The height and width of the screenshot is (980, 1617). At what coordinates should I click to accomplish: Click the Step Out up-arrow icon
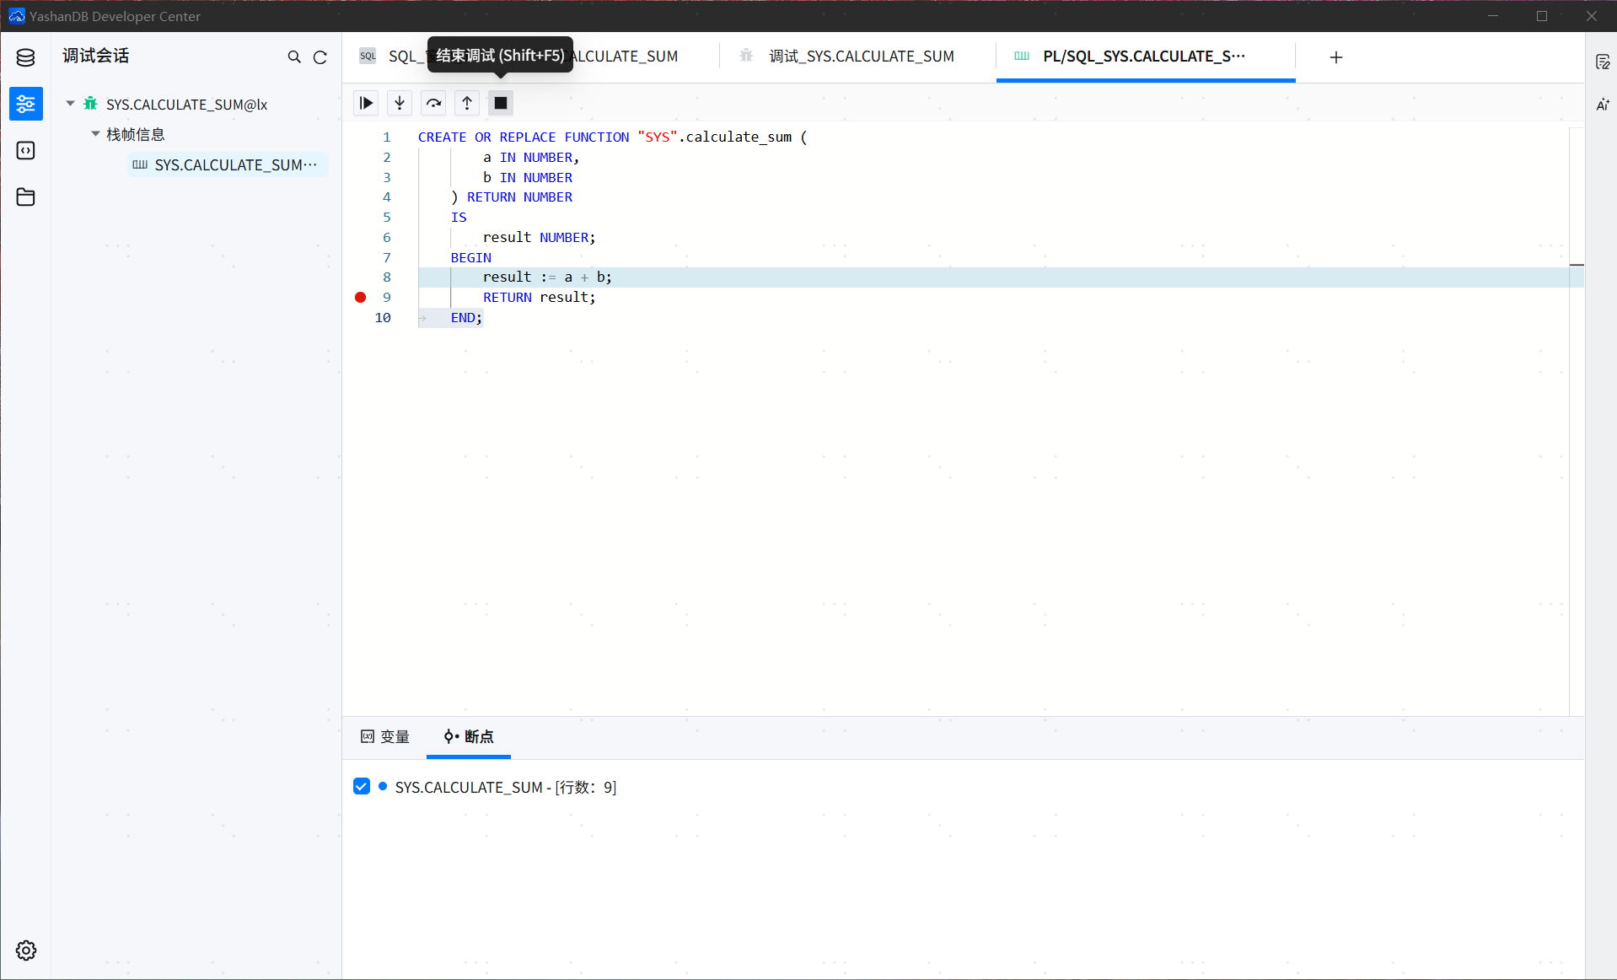pyautogui.click(x=467, y=103)
